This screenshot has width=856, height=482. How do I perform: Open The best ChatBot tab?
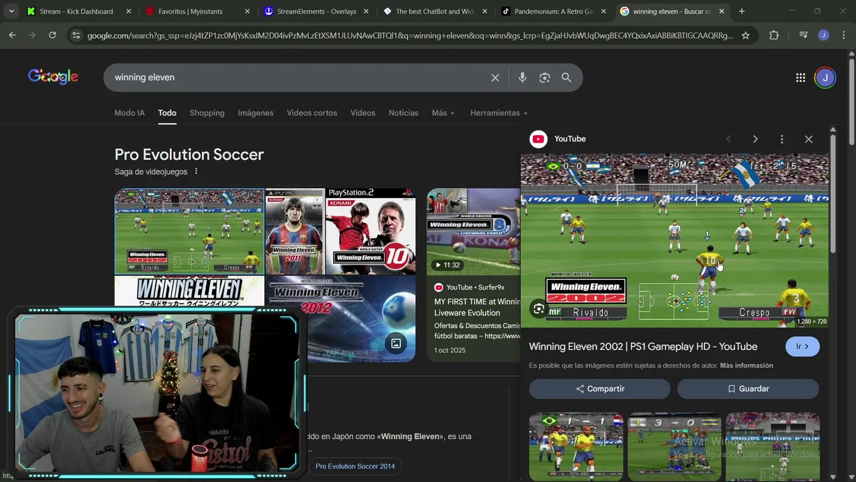tap(434, 11)
